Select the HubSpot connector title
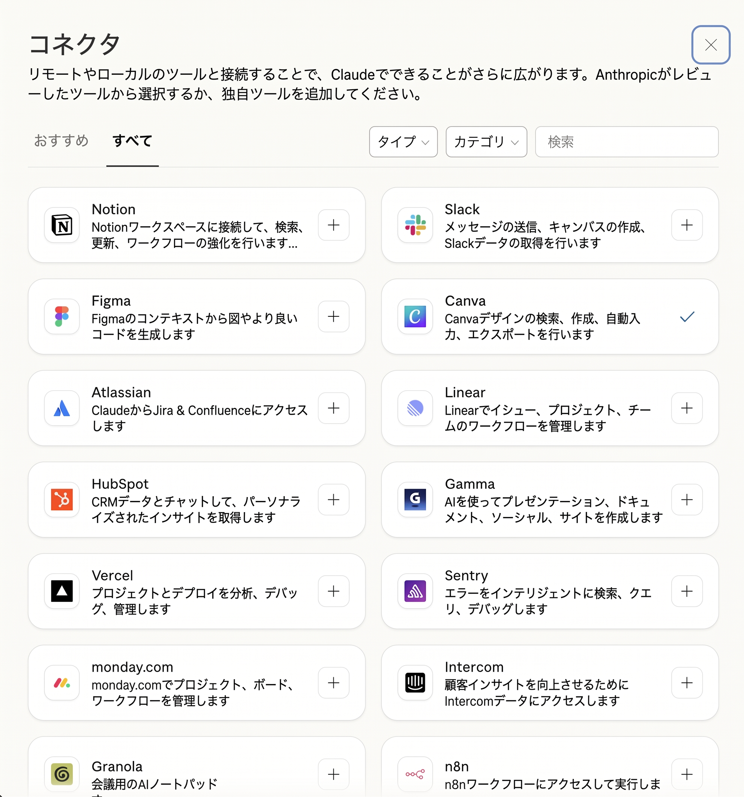 tap(120, 484)
